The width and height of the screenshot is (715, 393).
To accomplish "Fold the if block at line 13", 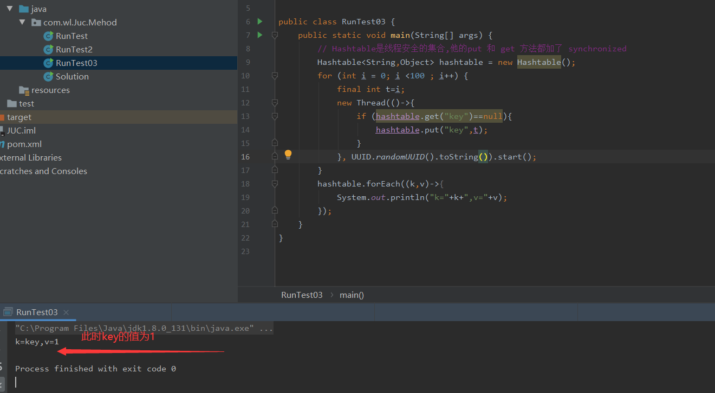I will [275, 116].
